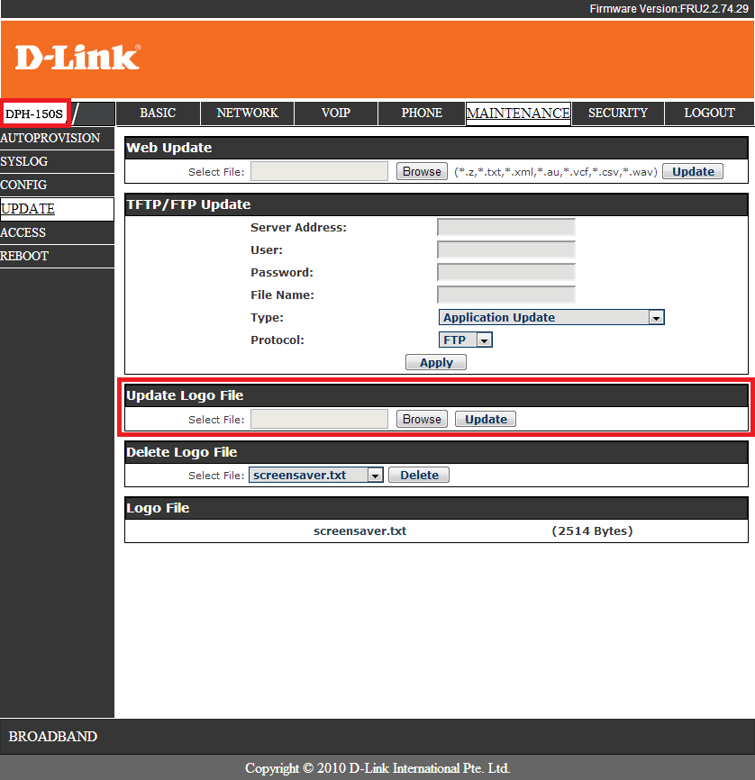Viewport: 755px width, 780px height.
Task: Open the Protocol dropdown set to FTP
Action: pyautogui.click(x=466, y=340)
